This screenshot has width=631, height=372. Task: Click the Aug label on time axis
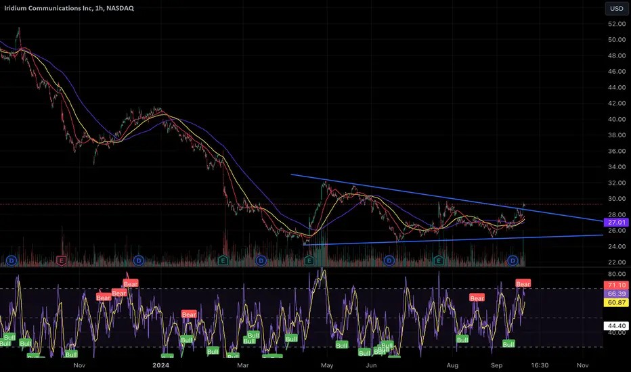(452, 365)
